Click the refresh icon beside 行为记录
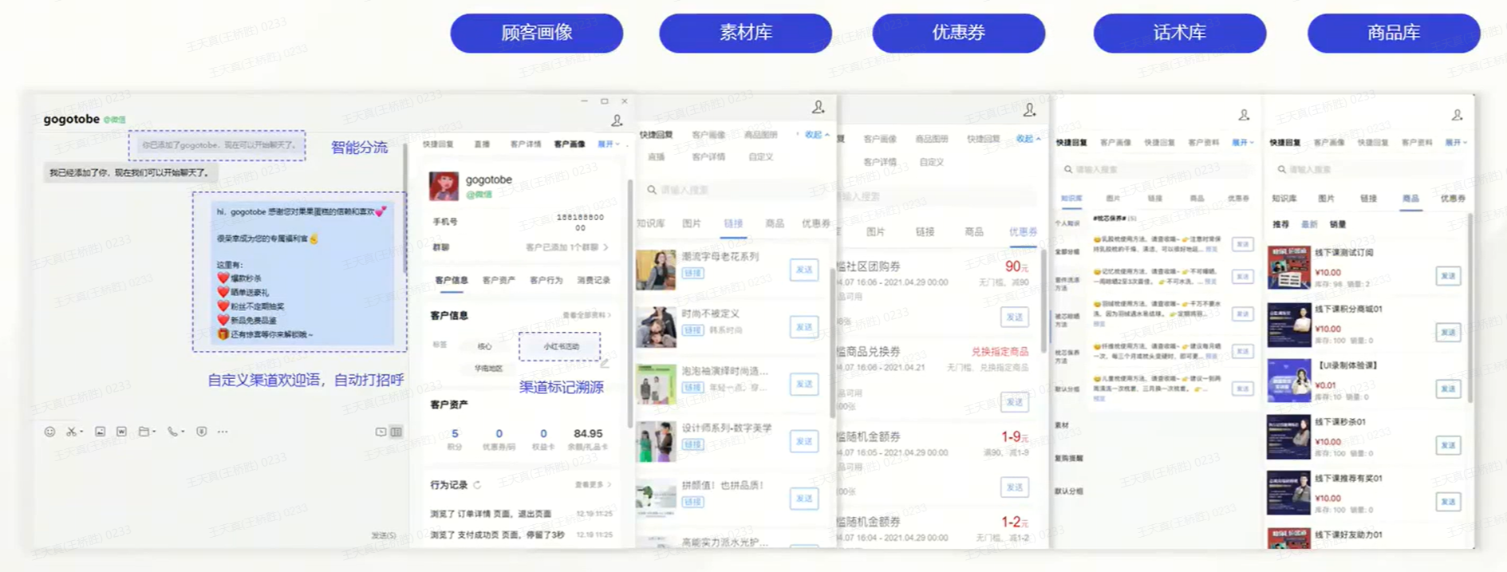The image size is (1507, 572). tap(477, 485)
